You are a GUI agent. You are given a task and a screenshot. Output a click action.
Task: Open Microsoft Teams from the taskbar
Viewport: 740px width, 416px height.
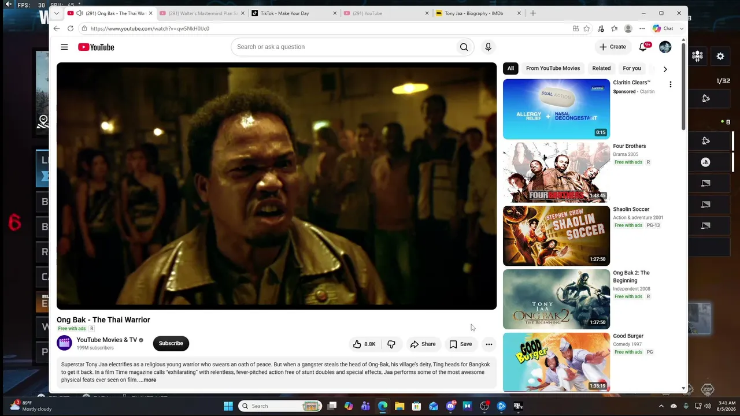pos(365,406)
